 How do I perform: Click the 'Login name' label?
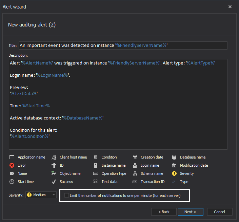tap(150, 165)
